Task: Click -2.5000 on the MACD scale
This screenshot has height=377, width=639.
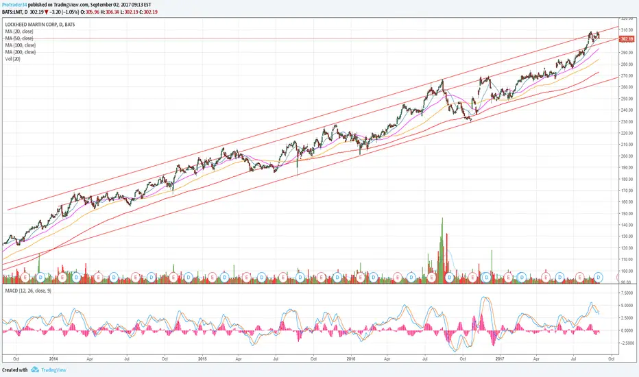Action: (627, 343)
